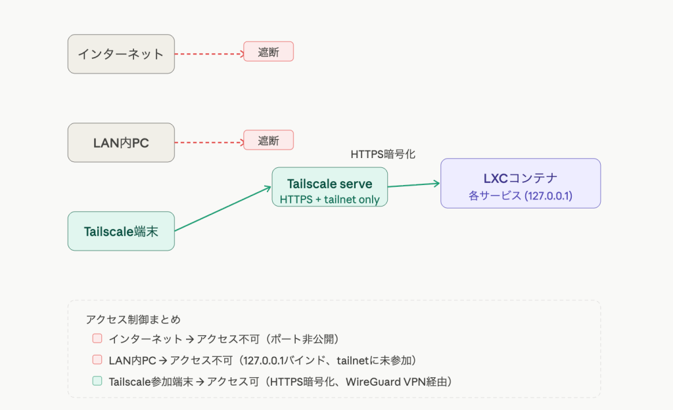
Task: Click the HTTPS暗号化 arrow label
Action: [383, 155]
